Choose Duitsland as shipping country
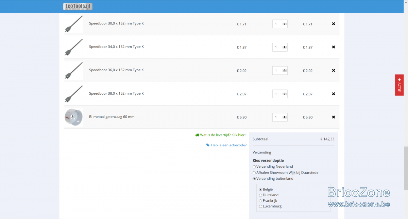The width and height of the screenshot is (408, 219). [261, 195]
